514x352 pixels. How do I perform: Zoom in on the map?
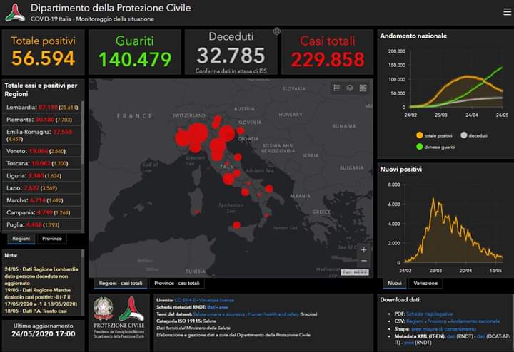click(x=363, y=250)
